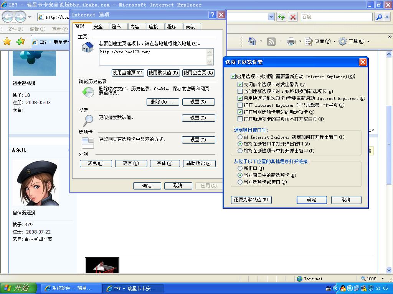Click the page vertical scrollbar down arrow
The height and width of the screenshot is (294, 393).
pyautogui.click(x=389, y=270)
